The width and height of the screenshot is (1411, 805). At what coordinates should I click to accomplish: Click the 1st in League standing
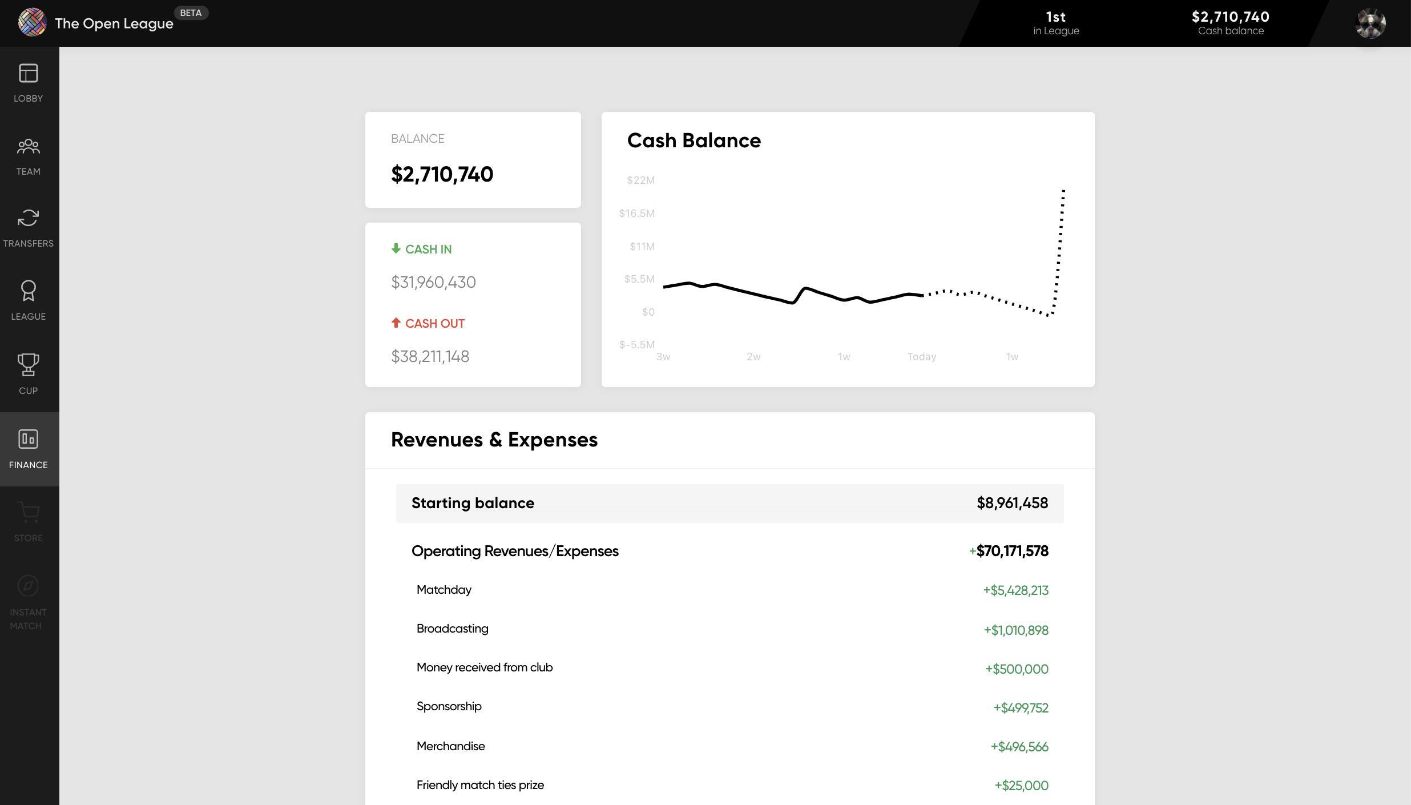[x=1055, y=23]
